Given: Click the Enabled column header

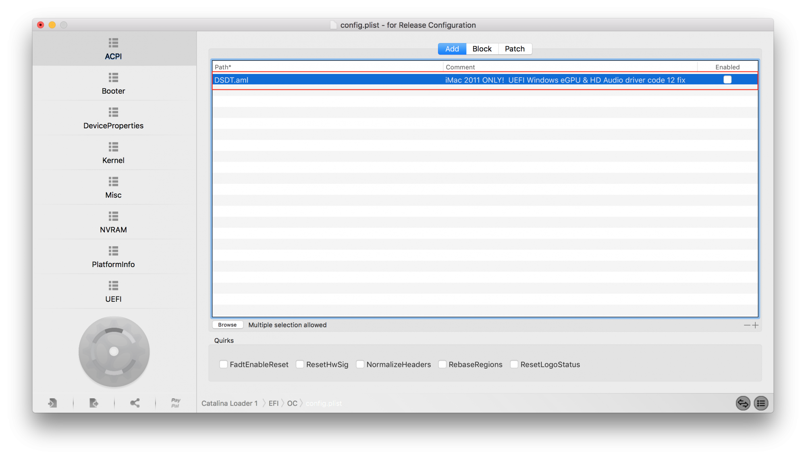Looking at the screenshot, I should [727, 67].
